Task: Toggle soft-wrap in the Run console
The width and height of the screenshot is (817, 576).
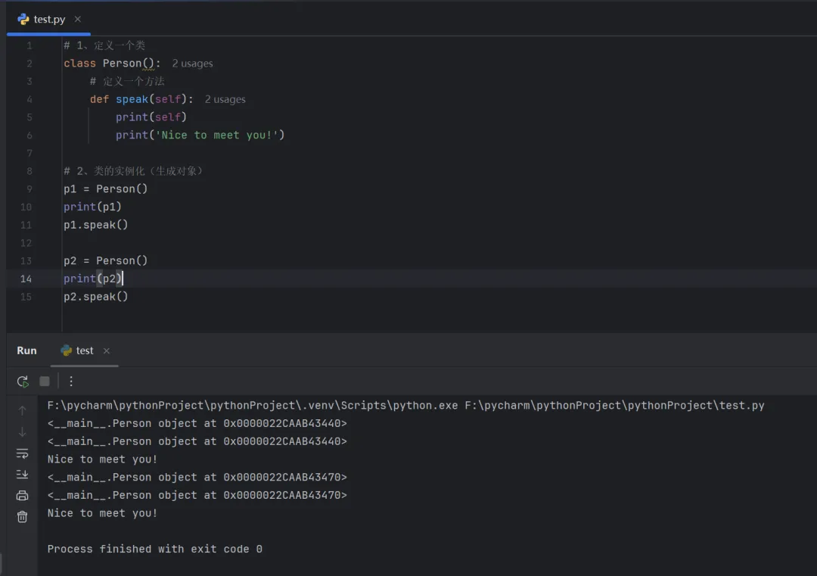Action: point(23,453)
